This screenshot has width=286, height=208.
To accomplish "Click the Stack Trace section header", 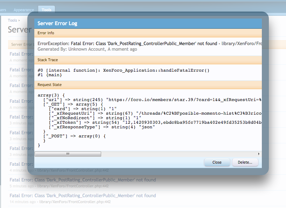I will click(47, 60).
